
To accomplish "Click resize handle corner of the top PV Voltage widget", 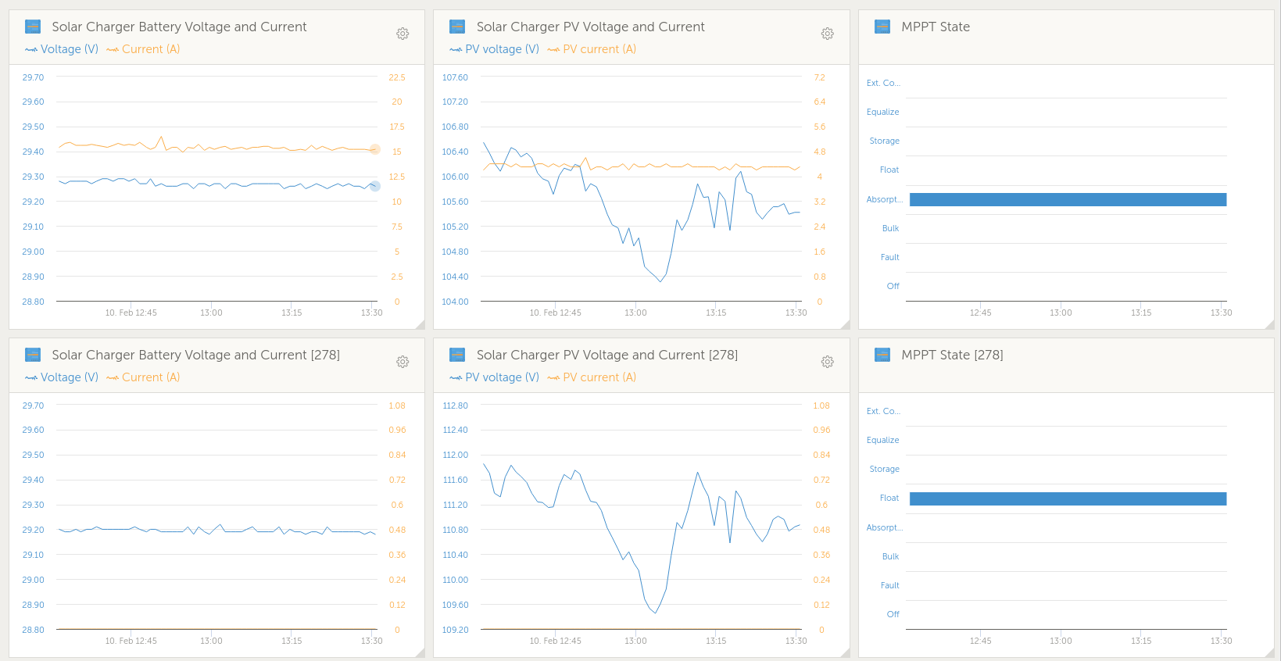I will click(x=846, y=325).
